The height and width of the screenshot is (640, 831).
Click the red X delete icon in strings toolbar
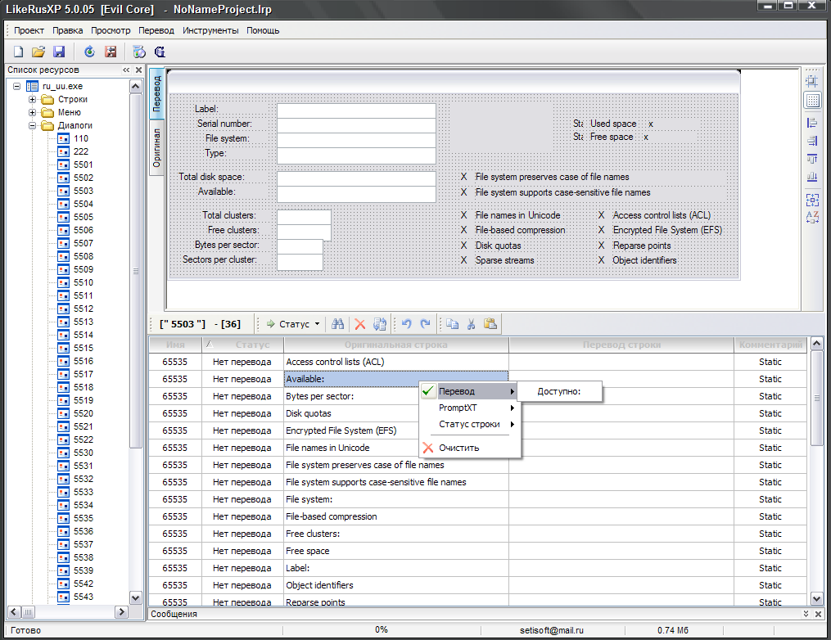360,324
